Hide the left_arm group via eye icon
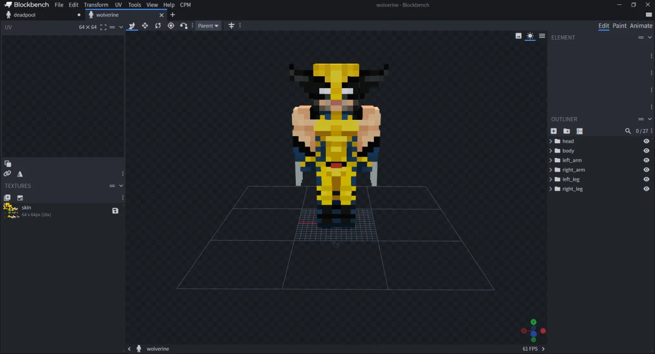Screen dimensions: 655x354 646,160
